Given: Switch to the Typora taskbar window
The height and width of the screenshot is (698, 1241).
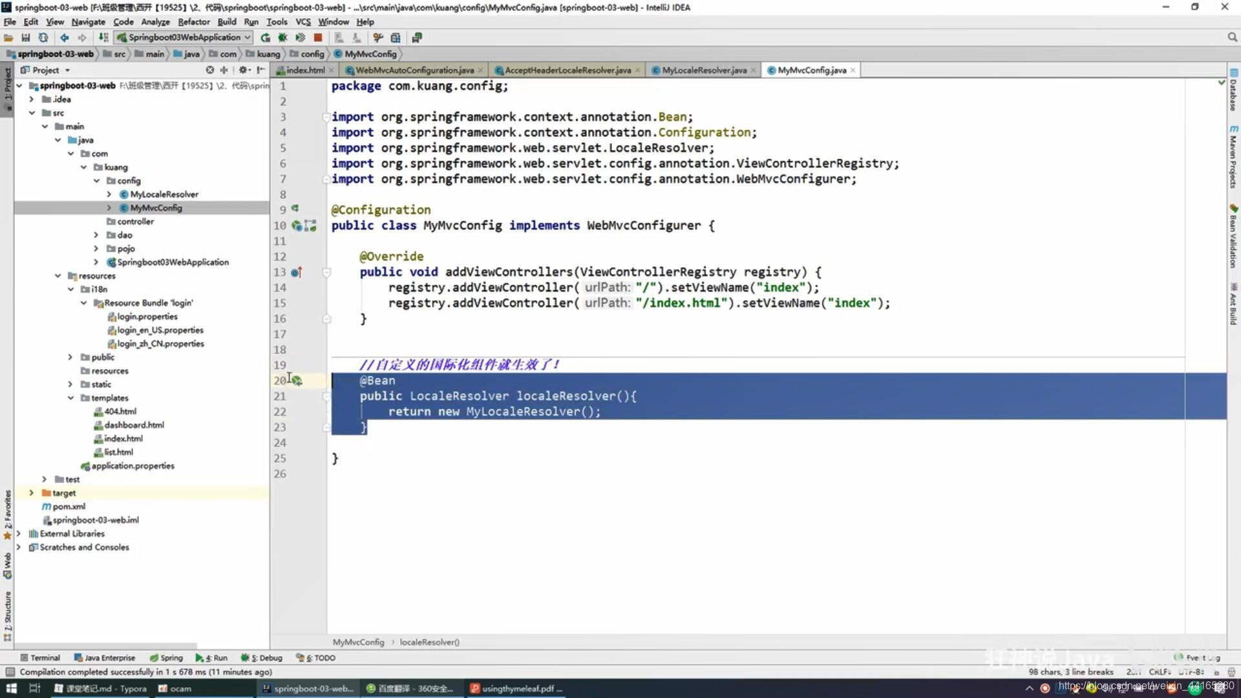Looking at the screenshot, I should [x=101, y=688].
